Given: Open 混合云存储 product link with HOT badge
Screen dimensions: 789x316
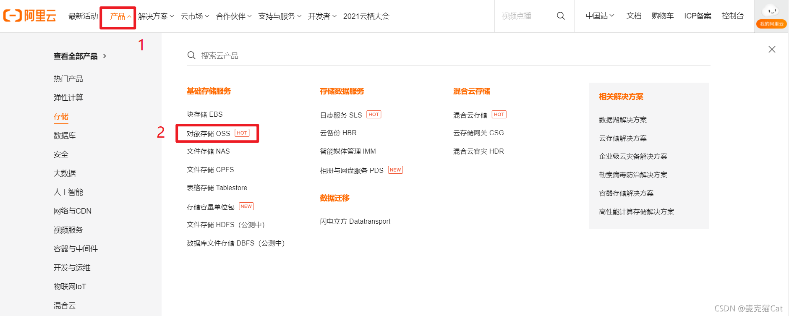Looking at the screenshot, I should pos(470,115).
